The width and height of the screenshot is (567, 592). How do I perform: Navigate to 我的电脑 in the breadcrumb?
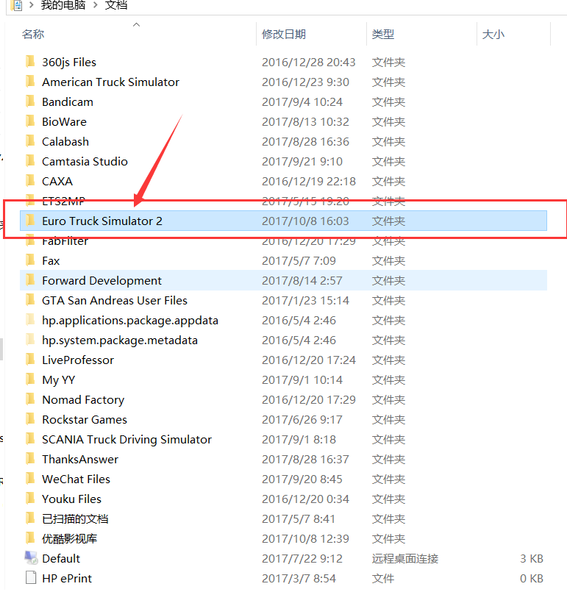point(63,5)
